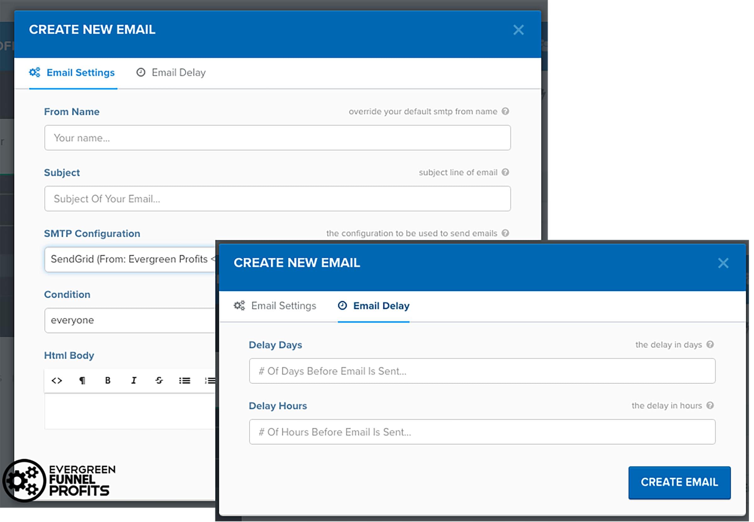Viewport: 754px width, 522px height.
Task: Apply strikethrough formatting in editor toolbar
Action: (159, 381)
